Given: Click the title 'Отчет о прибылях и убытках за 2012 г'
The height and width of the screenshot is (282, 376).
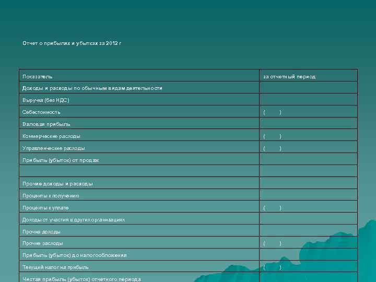Looking at the screenshot, I should tap(72, 43).
